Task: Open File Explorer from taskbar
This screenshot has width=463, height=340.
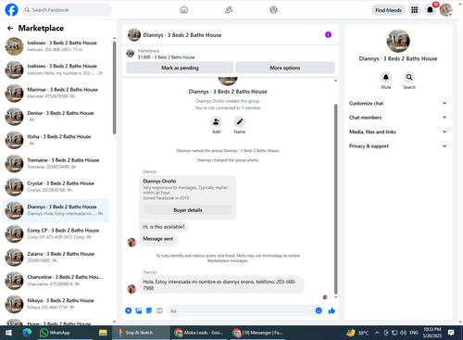Action: coord(103,333)
